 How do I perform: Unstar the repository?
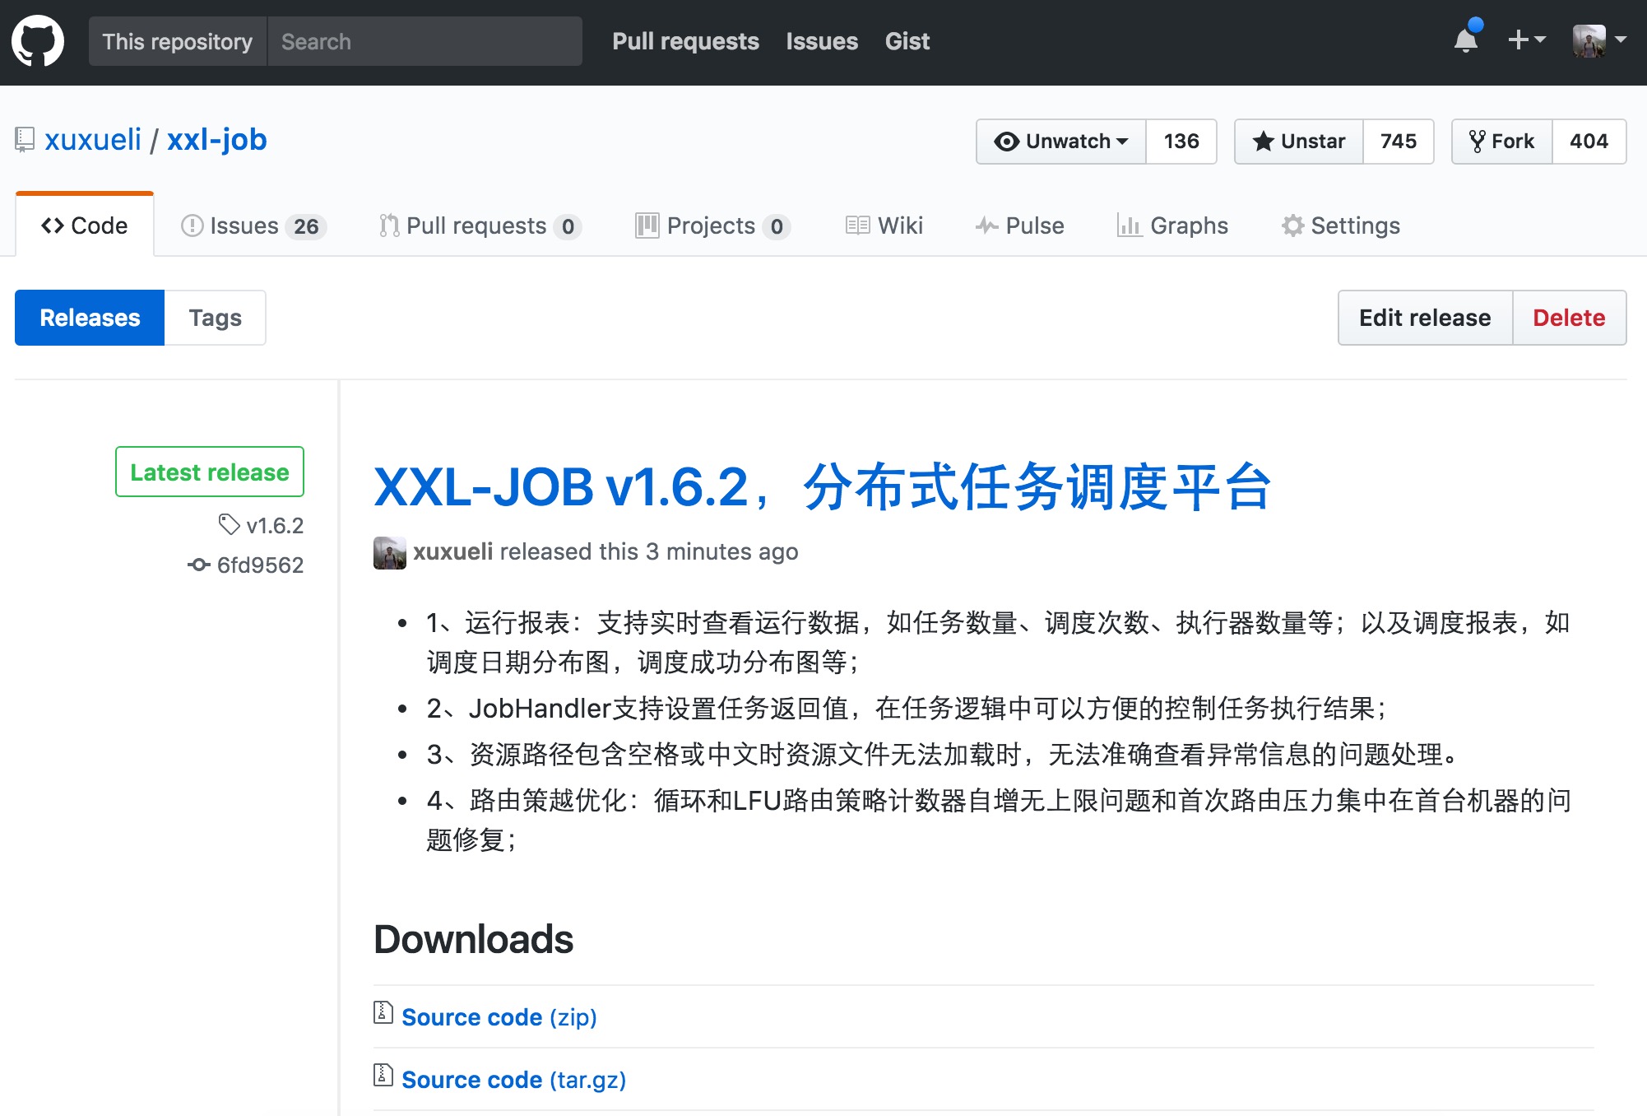click(x=1299, y=142)
